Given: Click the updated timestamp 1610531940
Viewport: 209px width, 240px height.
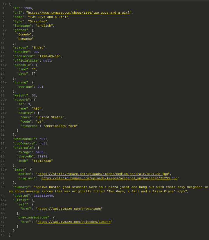Looking at the screenshot, I should (x=43, y=196).
